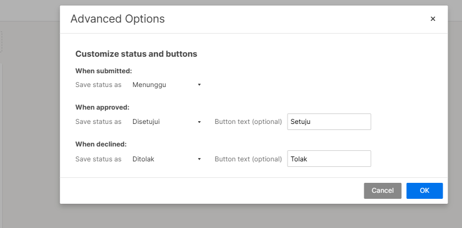This screenshot has width=462, height=228.
Task: Close the Advanced Options dialog with X
Action: pos(433,19)
